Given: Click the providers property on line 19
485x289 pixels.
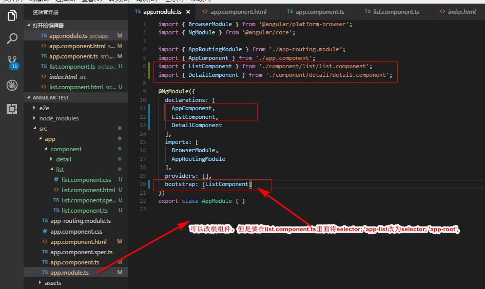Looking at the screenshot, I should coord(180,176).
